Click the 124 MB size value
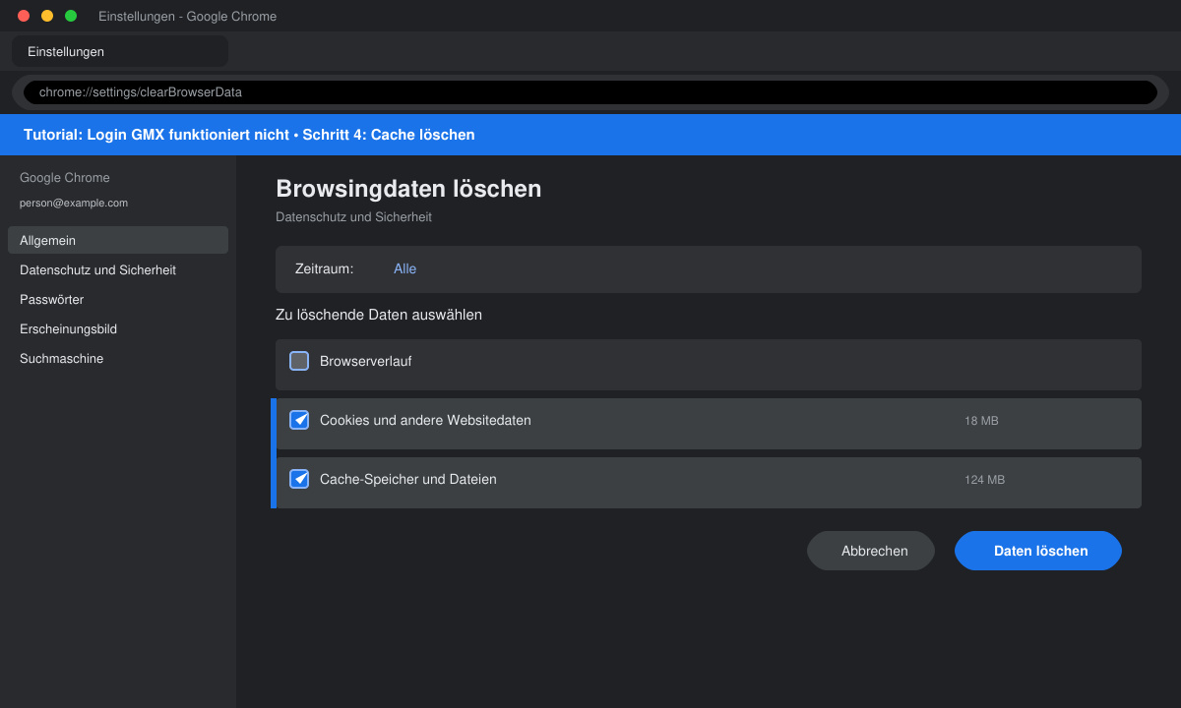 [x=984, y=480]
